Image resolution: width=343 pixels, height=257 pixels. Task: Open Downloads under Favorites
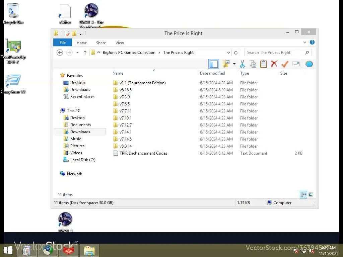click(80, 90)
